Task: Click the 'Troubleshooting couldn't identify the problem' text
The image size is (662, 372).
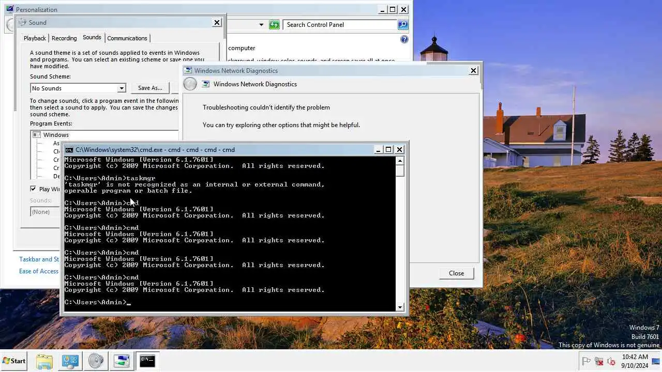Action: (266, 107)
